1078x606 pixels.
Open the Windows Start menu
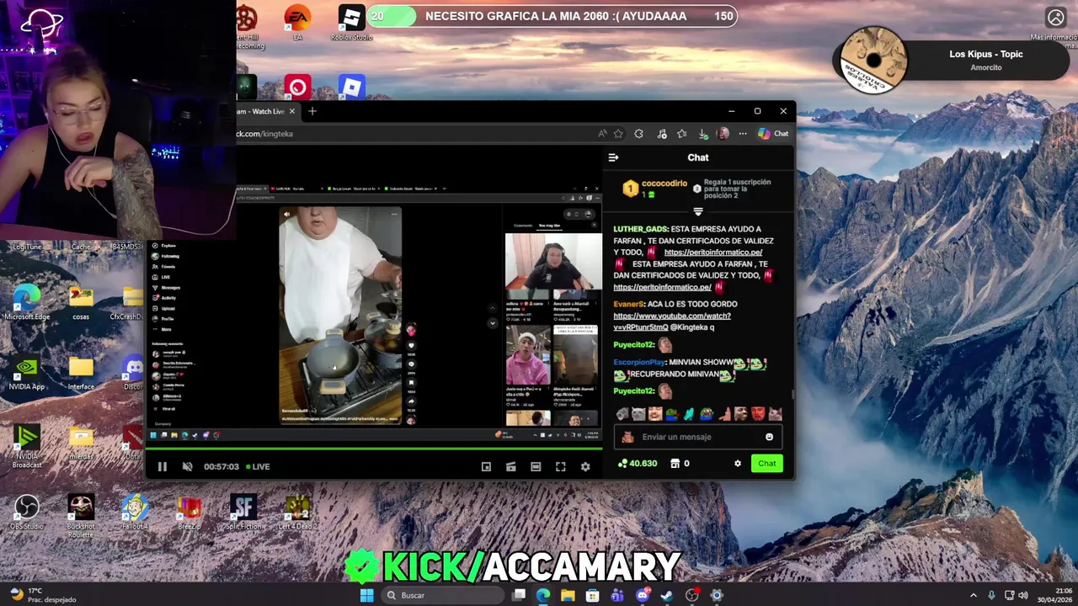point(366,595)
